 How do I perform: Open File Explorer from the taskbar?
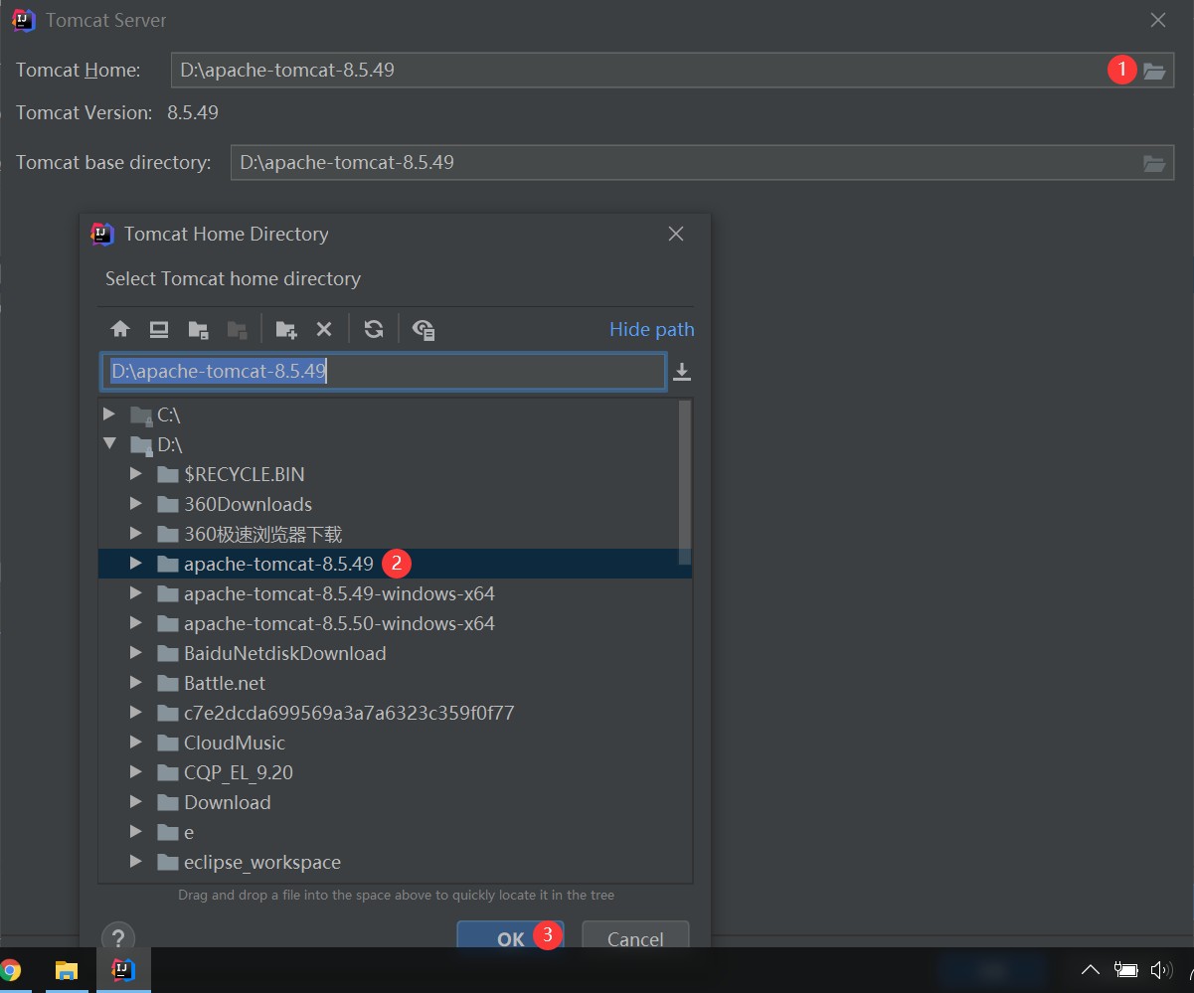66,970
